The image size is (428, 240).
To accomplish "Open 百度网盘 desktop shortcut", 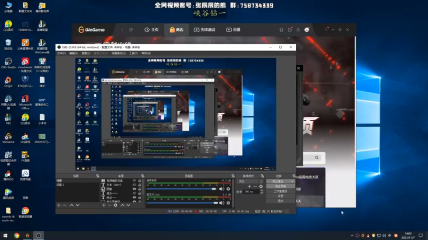I will point(25,175).
